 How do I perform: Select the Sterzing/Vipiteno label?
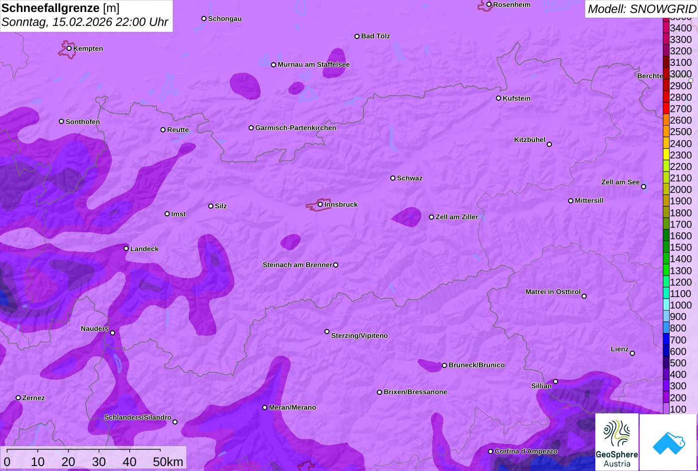[x=359, y=336]
